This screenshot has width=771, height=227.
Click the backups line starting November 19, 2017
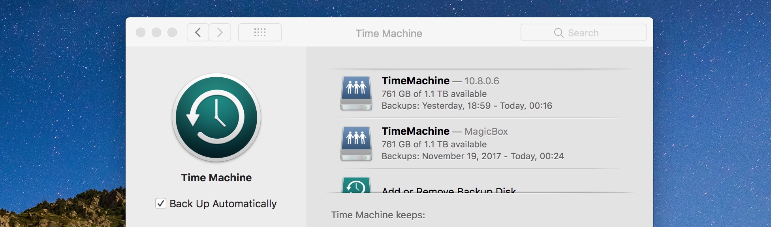[473, 156]
